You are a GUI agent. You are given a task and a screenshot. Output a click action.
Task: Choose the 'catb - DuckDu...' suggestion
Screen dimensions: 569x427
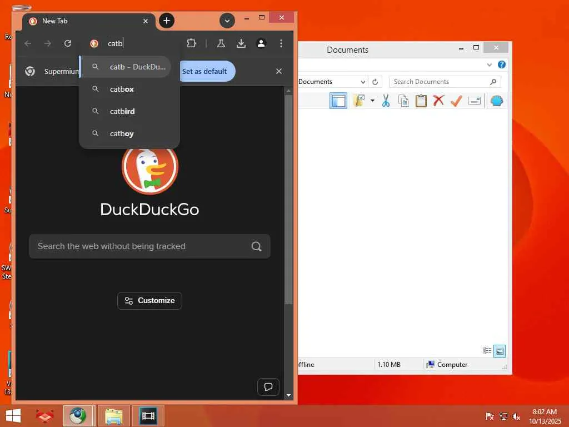click(126, 67)
